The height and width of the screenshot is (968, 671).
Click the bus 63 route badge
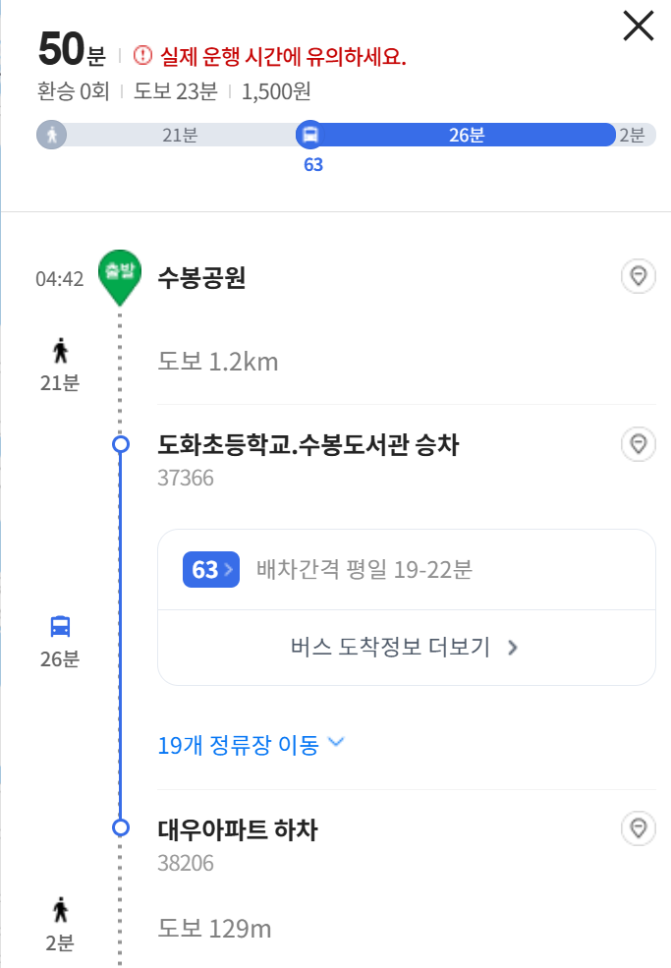[x=211, y=570]
